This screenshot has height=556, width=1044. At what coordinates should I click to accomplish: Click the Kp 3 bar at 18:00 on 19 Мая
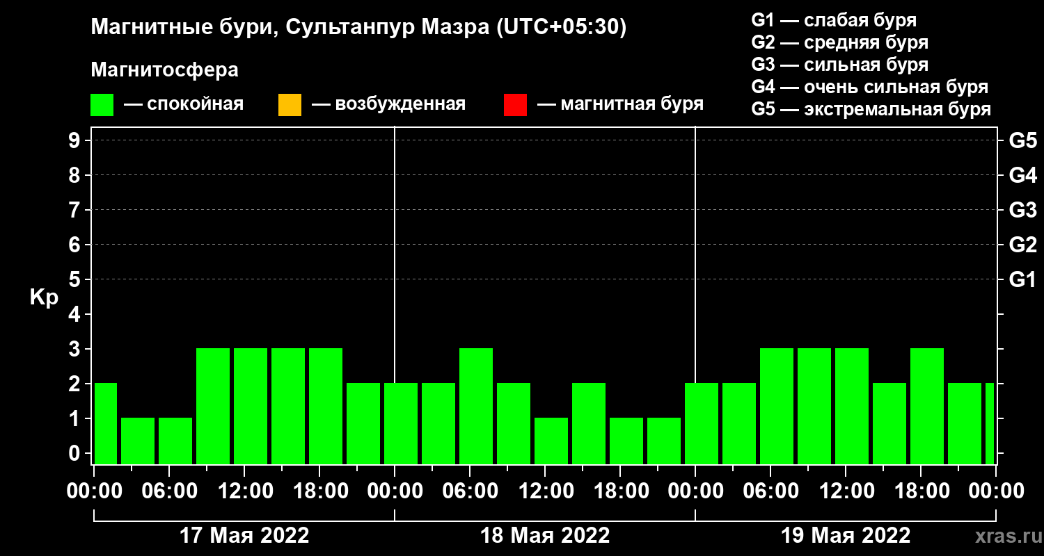[927, 407]
